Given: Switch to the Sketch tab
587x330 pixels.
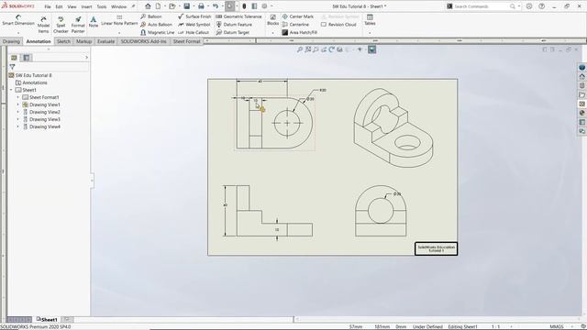Looking at the screenshot, I should click(63, 41).
